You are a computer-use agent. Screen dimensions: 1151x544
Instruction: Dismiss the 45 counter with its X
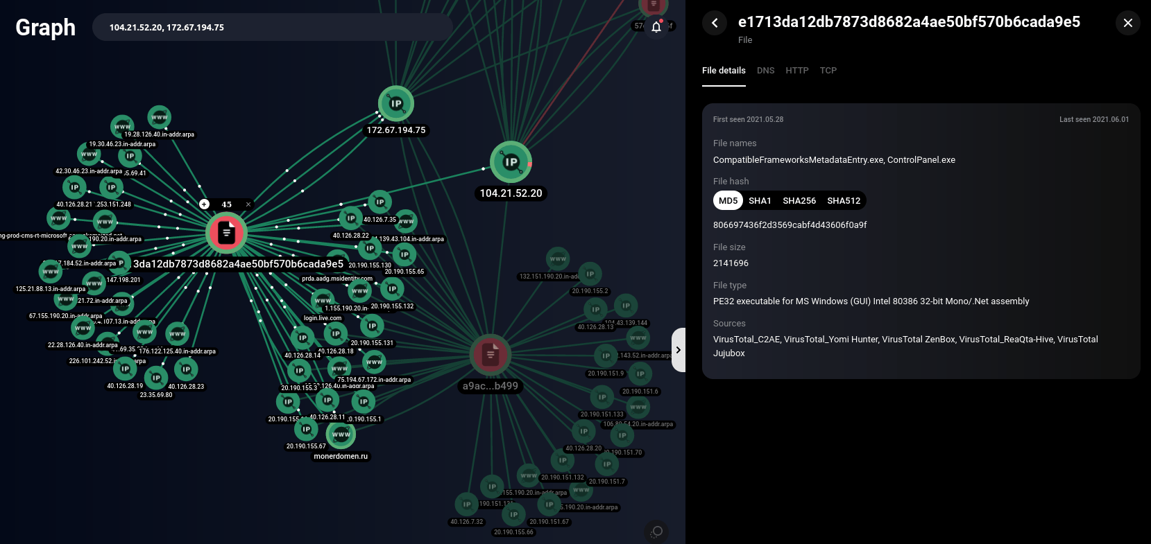pyautogui.click(x=248, y=204)
